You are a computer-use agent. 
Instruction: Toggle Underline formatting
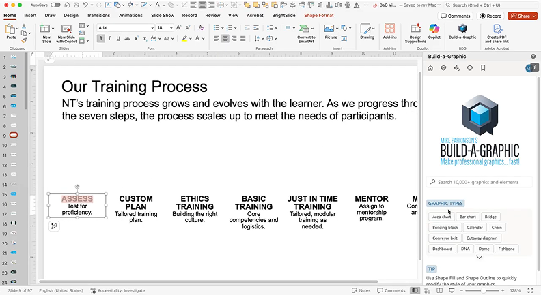pos(118,39)
